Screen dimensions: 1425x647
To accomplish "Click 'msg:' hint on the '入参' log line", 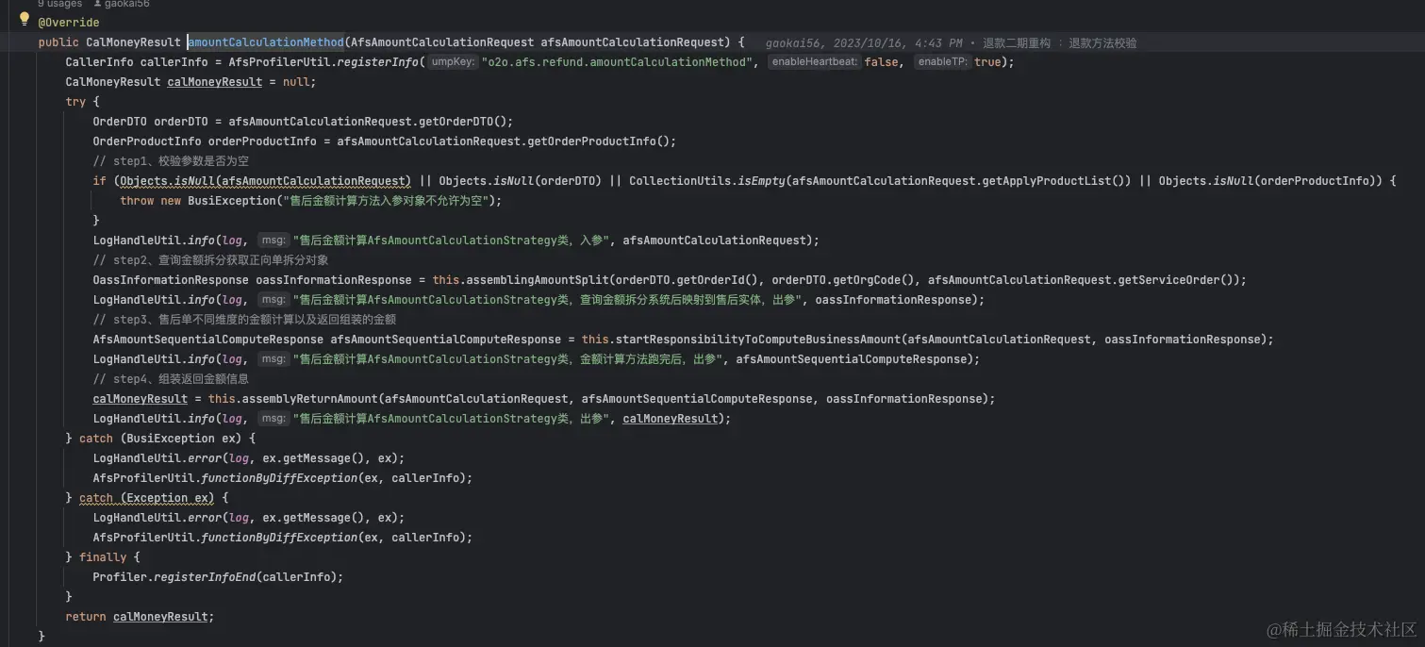I will click(273, 241).
